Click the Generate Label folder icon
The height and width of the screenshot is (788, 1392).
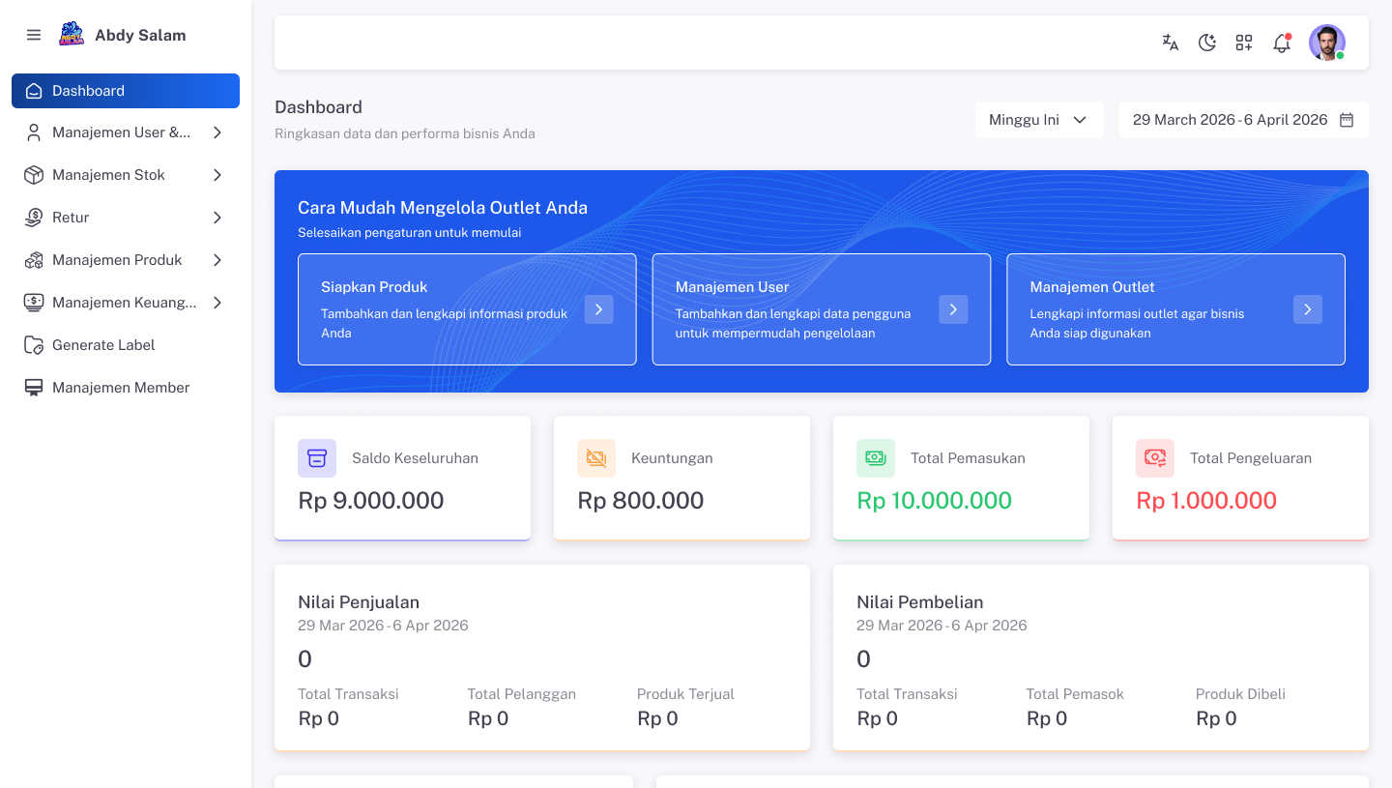34,345
